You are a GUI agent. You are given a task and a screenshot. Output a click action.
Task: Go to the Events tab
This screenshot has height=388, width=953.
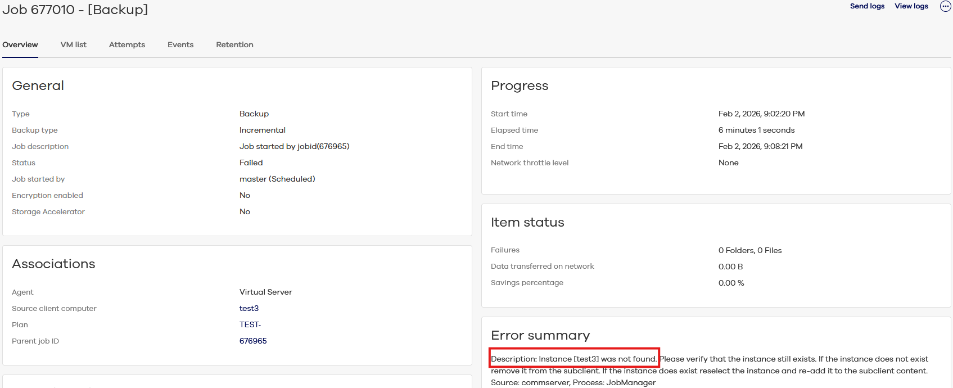coord(180,44)
